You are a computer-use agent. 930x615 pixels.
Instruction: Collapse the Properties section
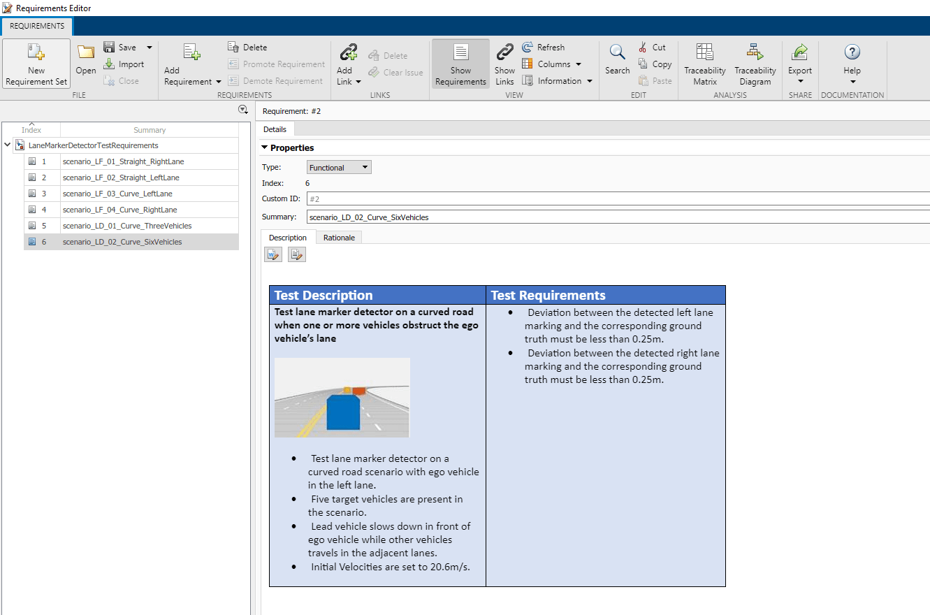point(265,148)
